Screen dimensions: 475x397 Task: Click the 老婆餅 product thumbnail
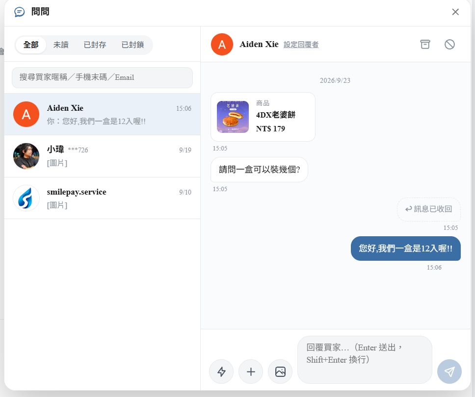click(x=233, y=117)
